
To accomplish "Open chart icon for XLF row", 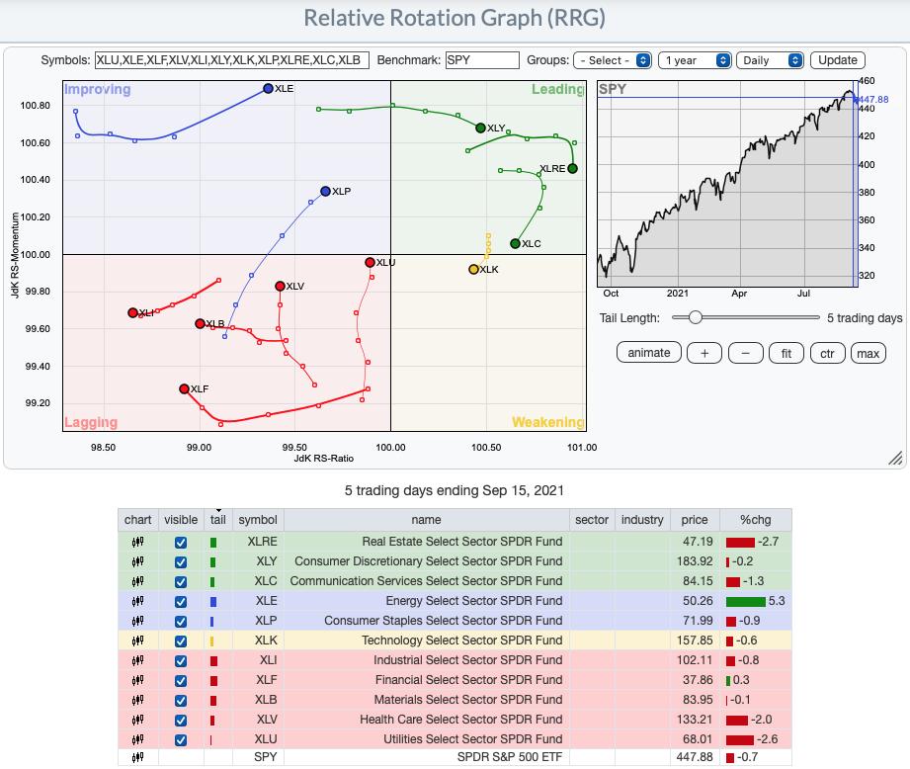I will click(137, 680).
